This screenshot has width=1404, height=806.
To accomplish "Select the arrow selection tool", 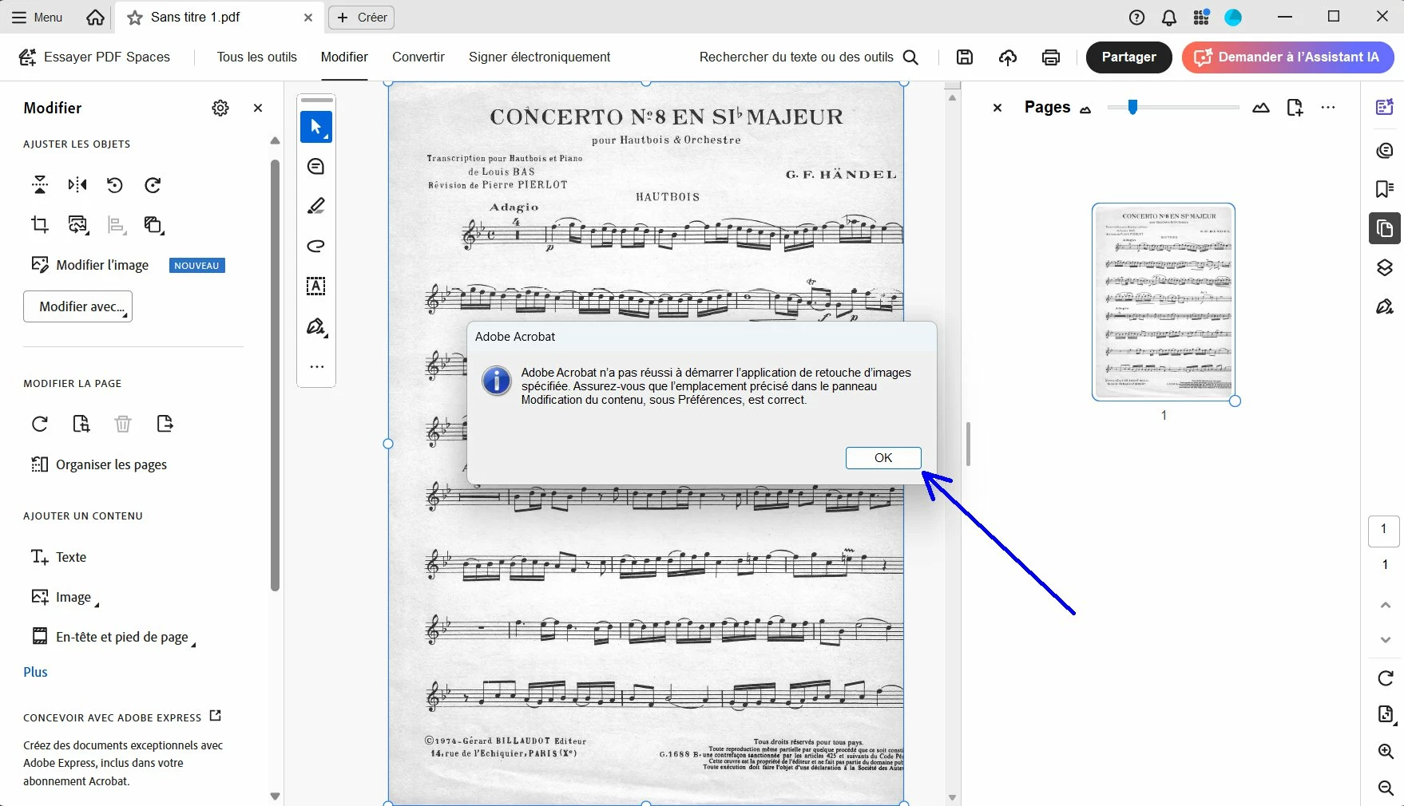I will click(316, 127).
